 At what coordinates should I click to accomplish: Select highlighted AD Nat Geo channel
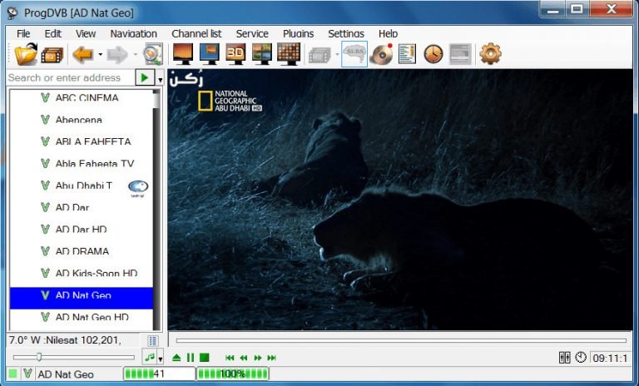(81, 298)
